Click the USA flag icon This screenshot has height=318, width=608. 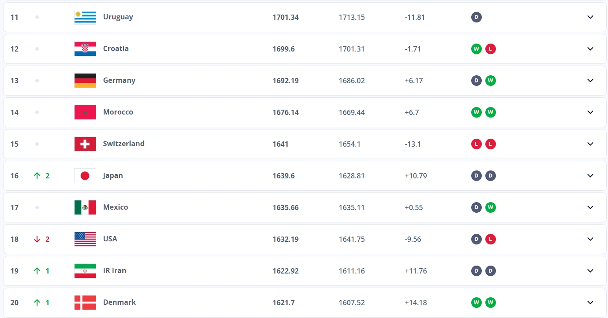point(85,239)
